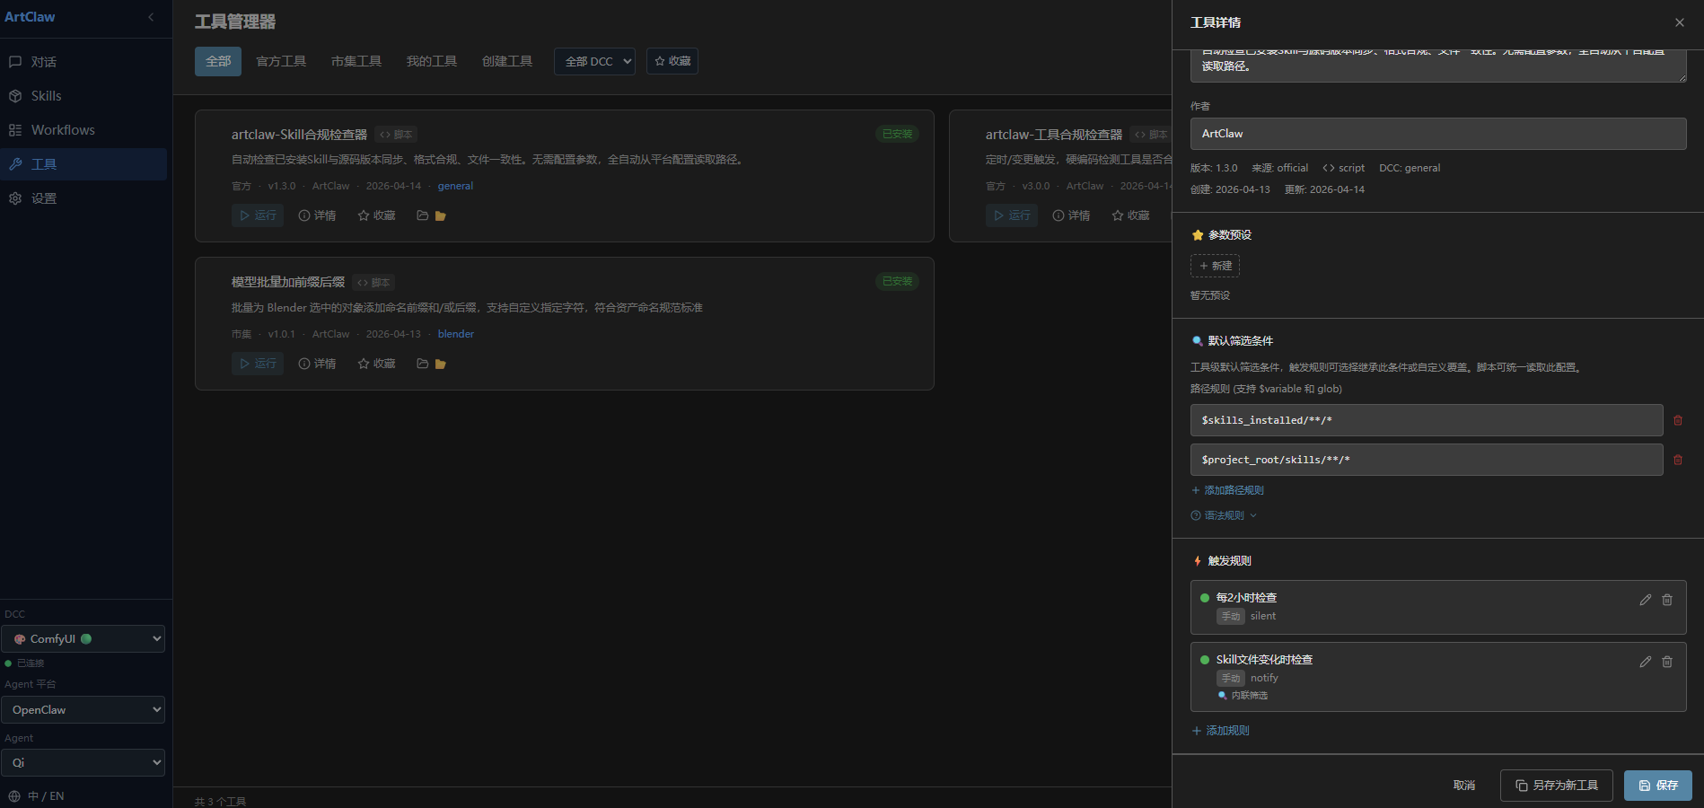Image resolution: width=1704 pixels, height=808 pixels.
Task: Edit the $skills_installed/**/* path rule field
Action: click(x=1427, y=420)
